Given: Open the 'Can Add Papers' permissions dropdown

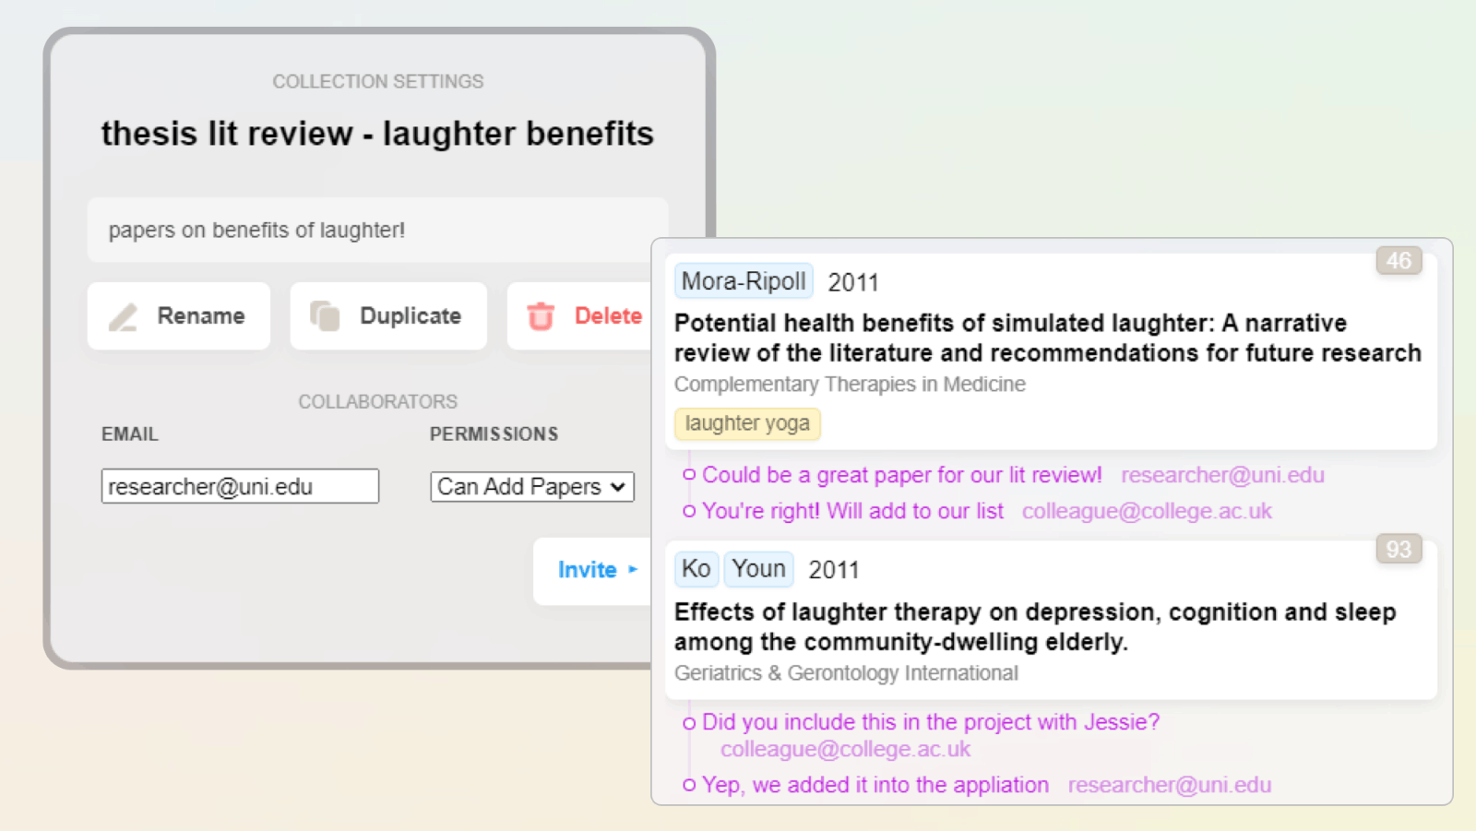Looking at the screenshot, I should tap(531, 486).
